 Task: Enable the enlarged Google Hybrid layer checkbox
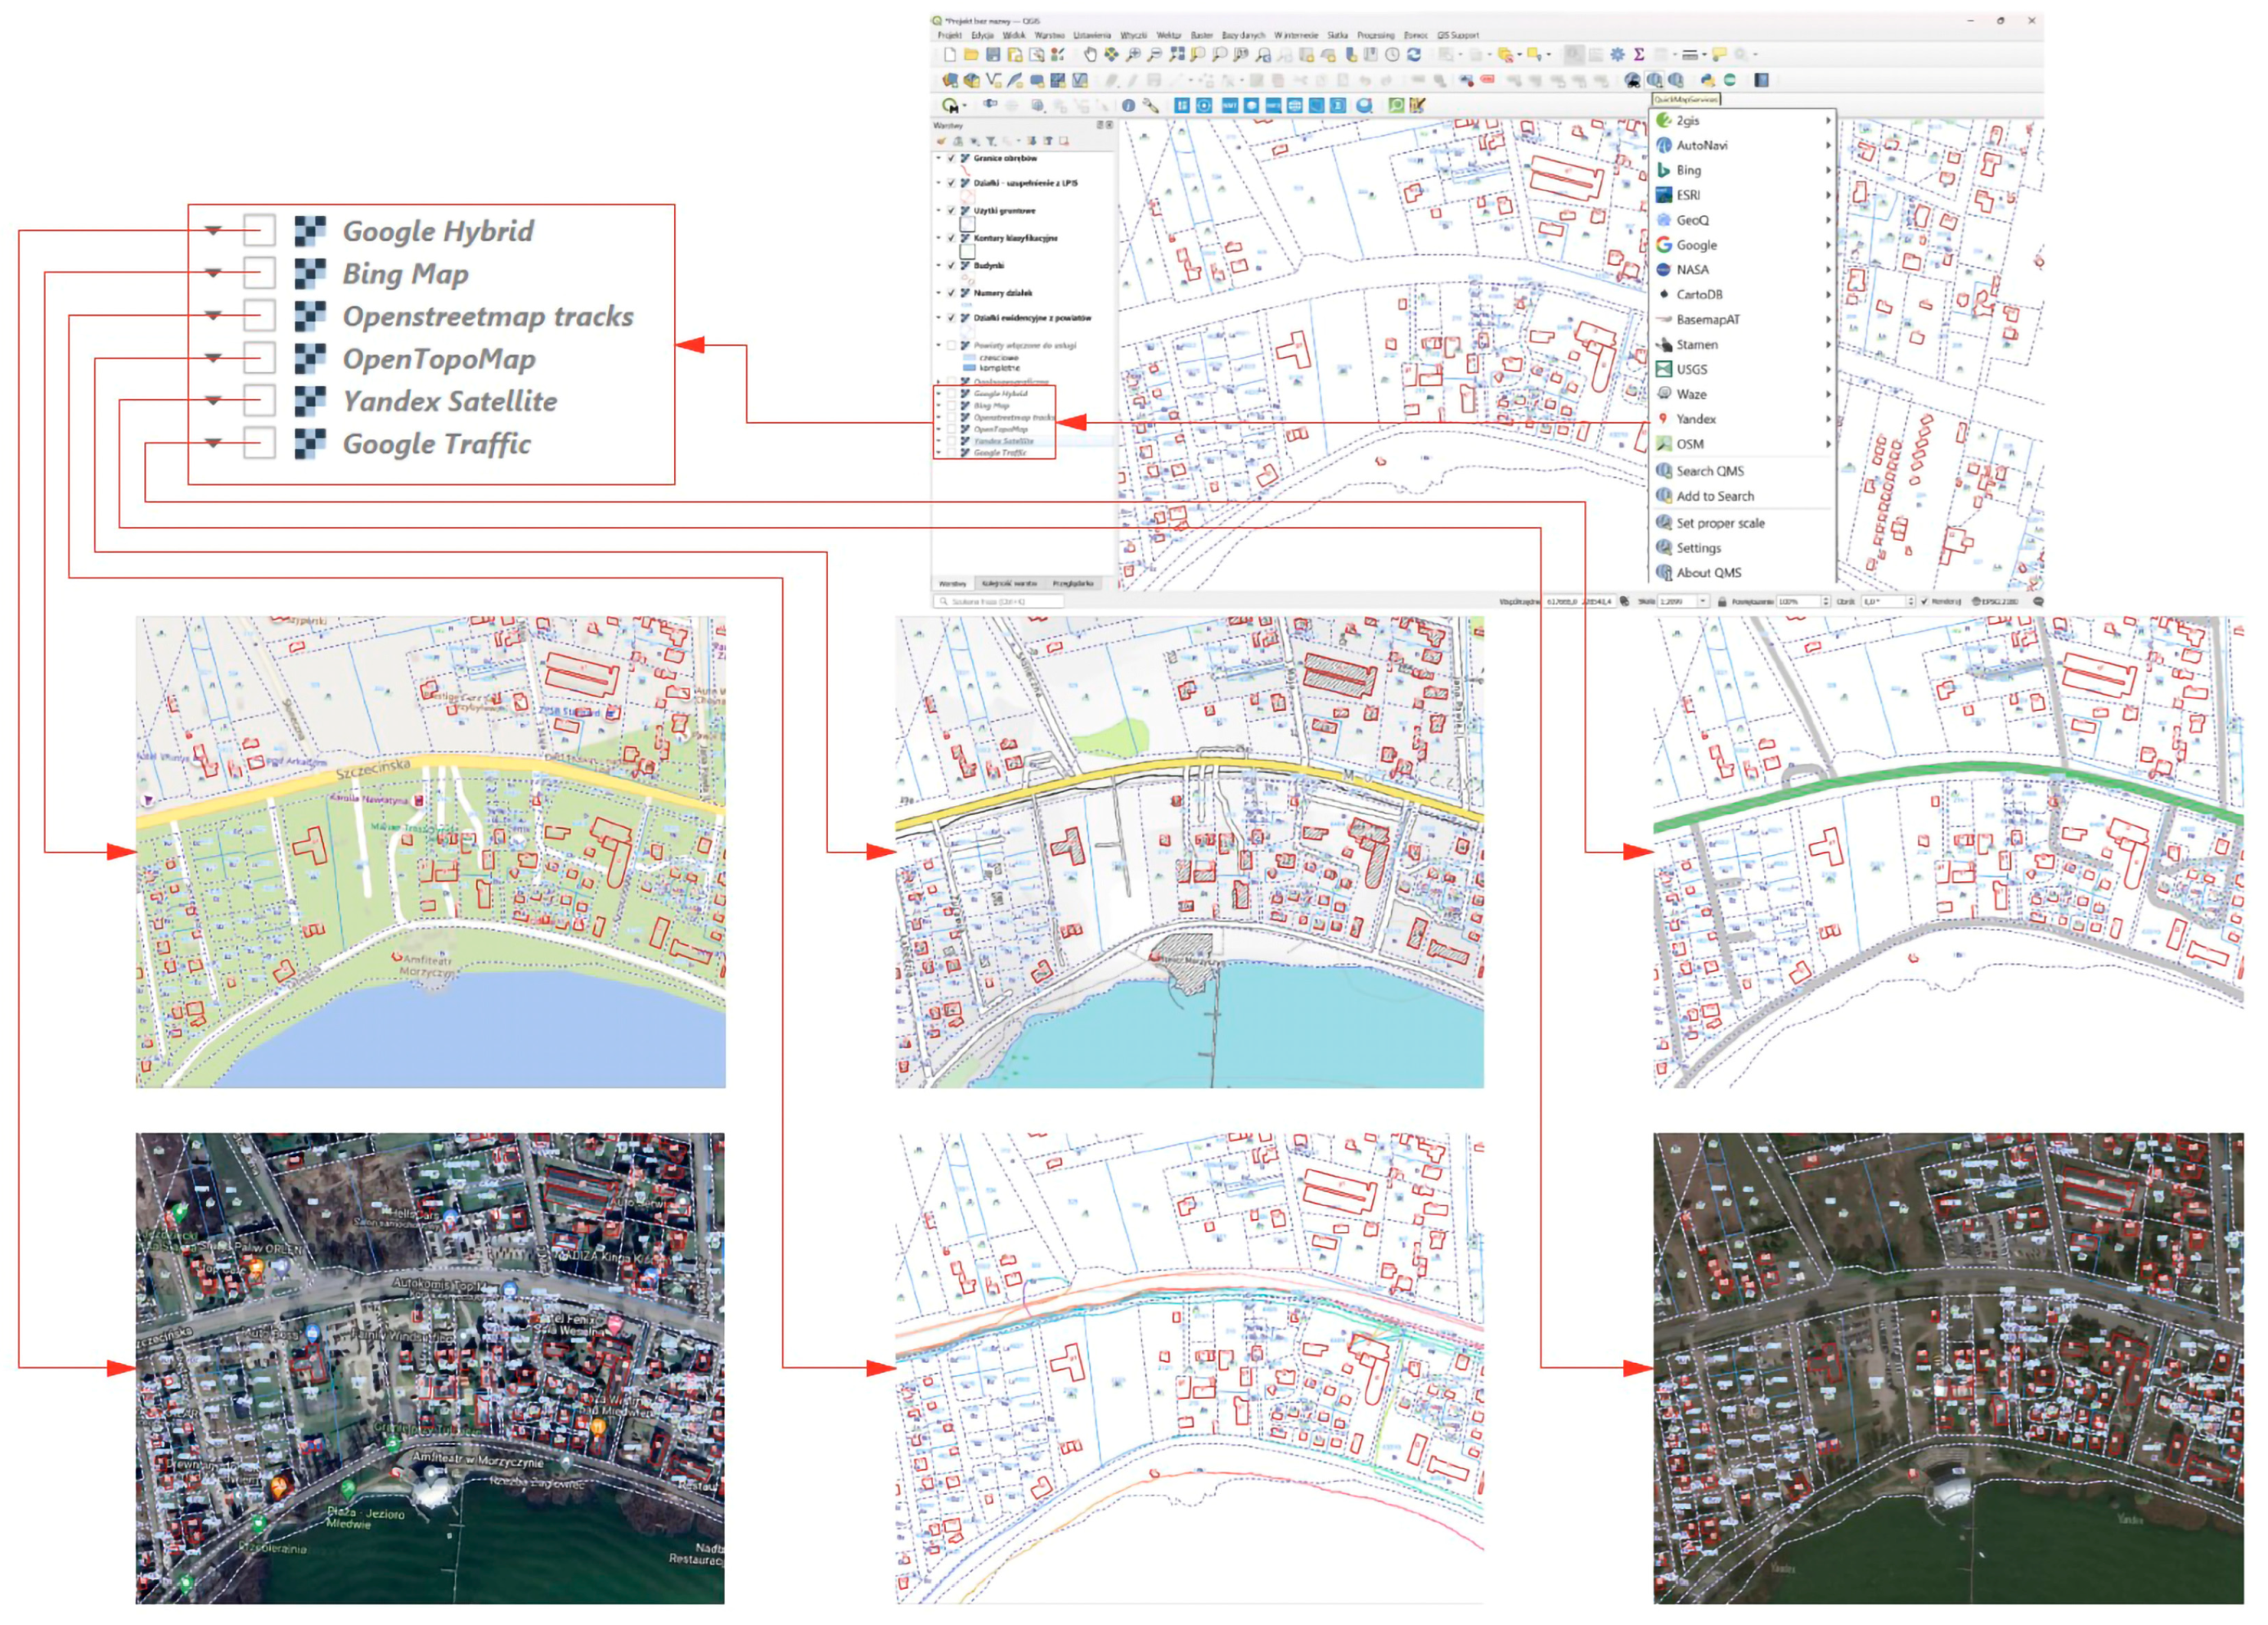(259, 231)
